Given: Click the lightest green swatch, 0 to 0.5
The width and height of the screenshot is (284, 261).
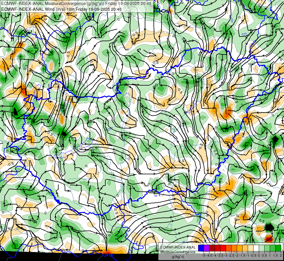Looking at the screenshot, I should (262, 248).
